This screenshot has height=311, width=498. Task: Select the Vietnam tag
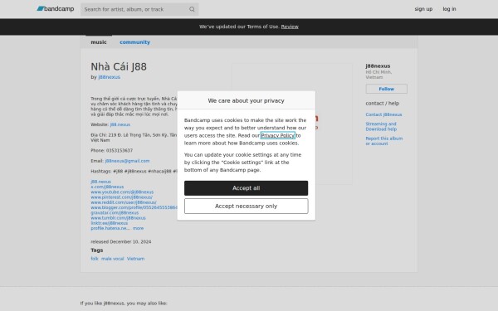click(x=135, y=259)
